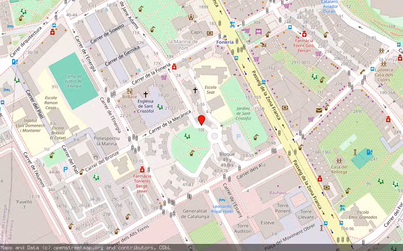The image size is (403, 251).
Task: Click the Camp de futbol de l'Energia pitch
Action: tap(73, 81)
